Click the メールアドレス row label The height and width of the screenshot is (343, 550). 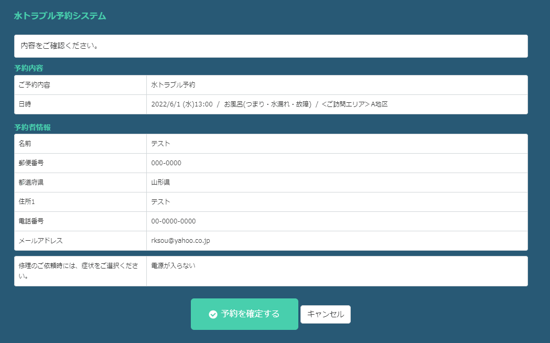pos(40,240)
